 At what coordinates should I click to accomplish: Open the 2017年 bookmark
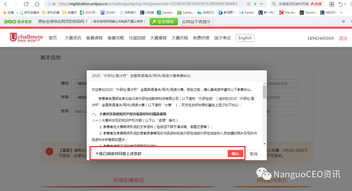point(88,12)
